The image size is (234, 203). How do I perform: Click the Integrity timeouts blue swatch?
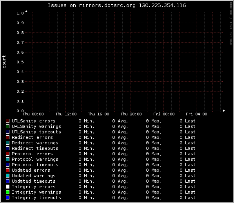pyautogui.click(x=7, y=198)
